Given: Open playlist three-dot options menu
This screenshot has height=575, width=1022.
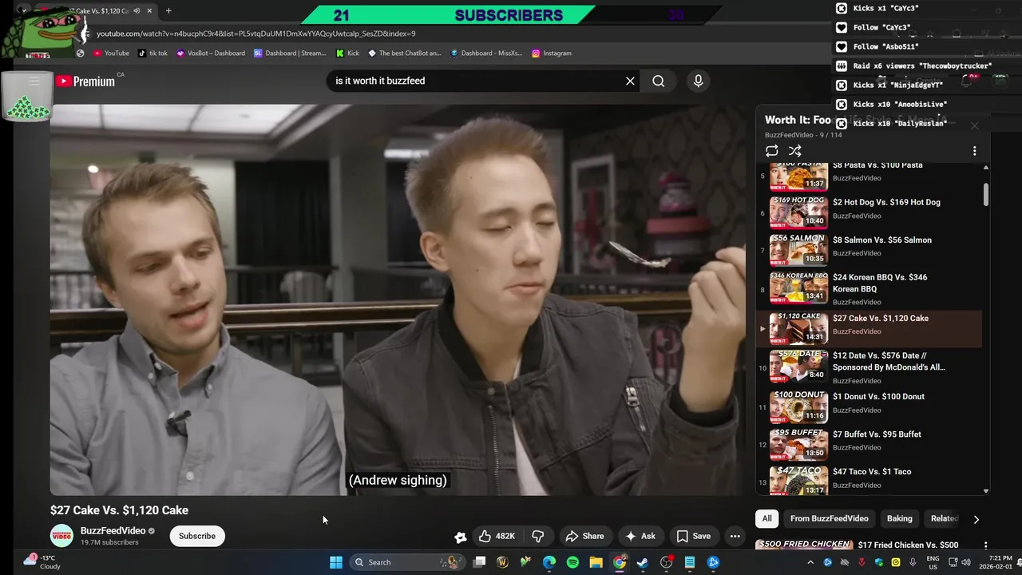Looking at the screenshot, I should click(974, 151).
